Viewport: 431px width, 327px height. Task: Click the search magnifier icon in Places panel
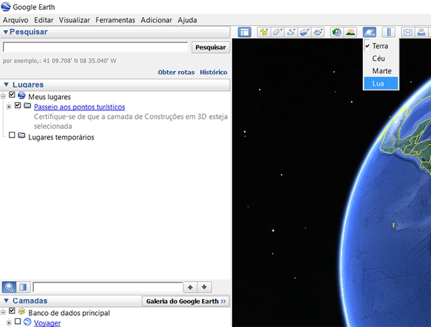[x=9, y=287]
